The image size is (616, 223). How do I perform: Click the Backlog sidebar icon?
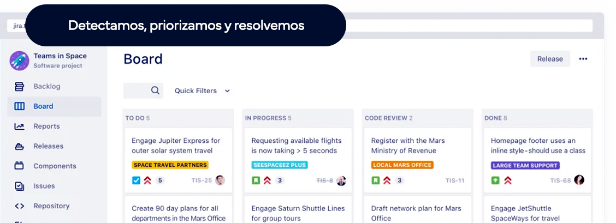point(19,86)
